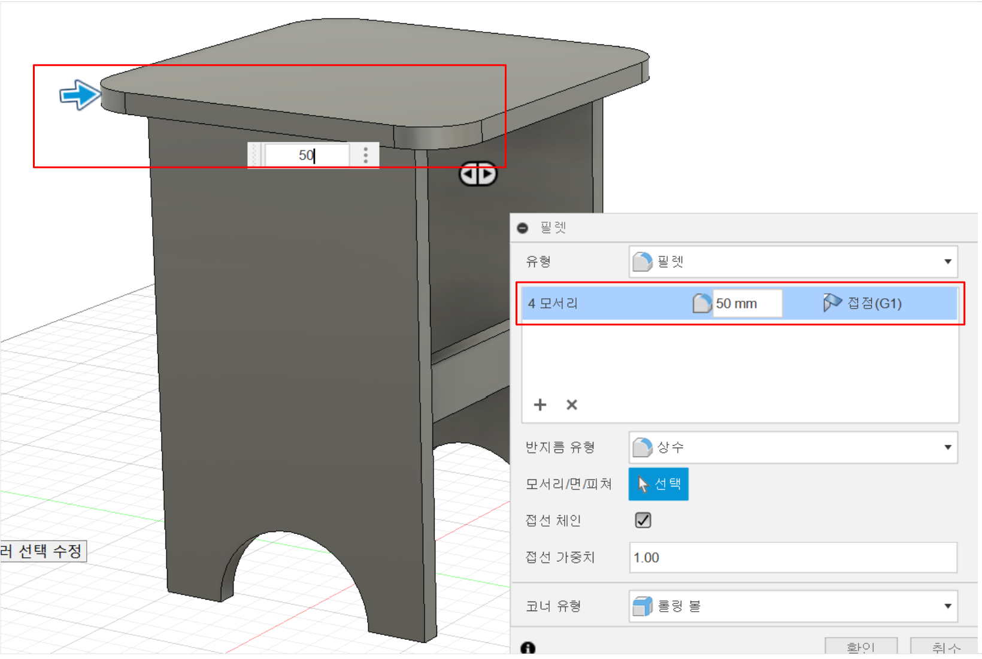Viewport: 982px width, 659px height.
Task: Confirm the fillet with 확인 button
Action: point(861,647)
